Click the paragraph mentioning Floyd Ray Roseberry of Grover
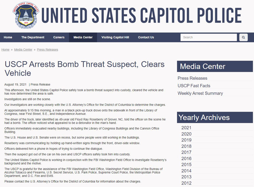 (x=85, y=121)
